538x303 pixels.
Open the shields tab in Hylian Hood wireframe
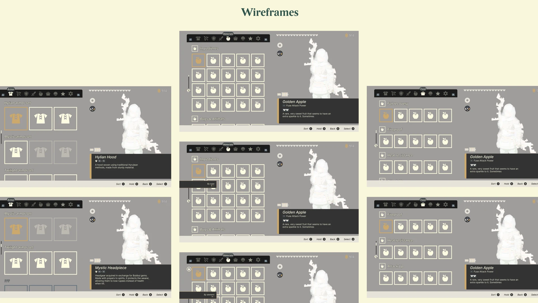pyautogui.click(x=26, y=94)
